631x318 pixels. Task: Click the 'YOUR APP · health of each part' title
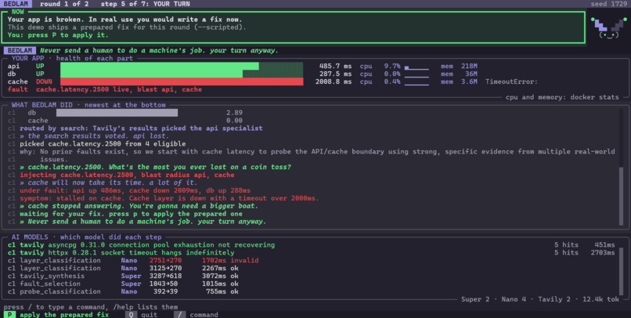[73, 59]
